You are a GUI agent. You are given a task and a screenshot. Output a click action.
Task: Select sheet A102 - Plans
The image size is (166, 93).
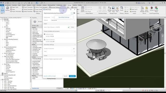7,84
